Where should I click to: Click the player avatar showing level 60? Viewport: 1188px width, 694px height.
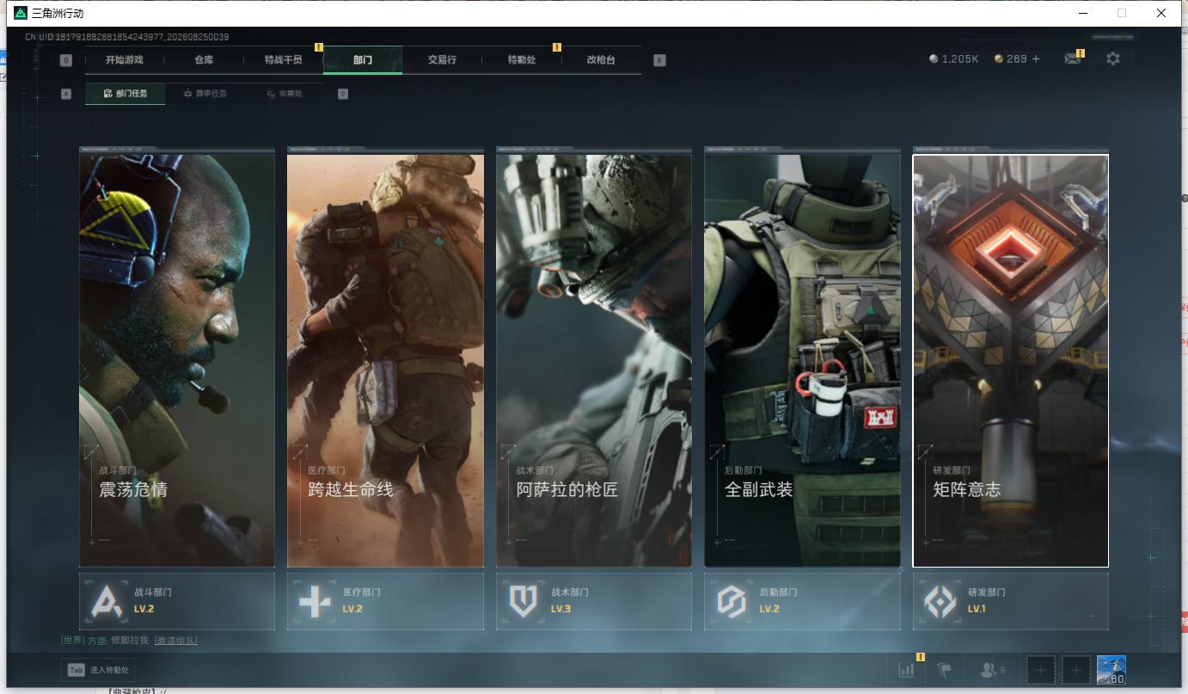[1111, 670]
